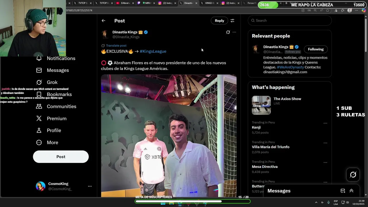Click the browser zoom magnifier icon

(315, 10)
